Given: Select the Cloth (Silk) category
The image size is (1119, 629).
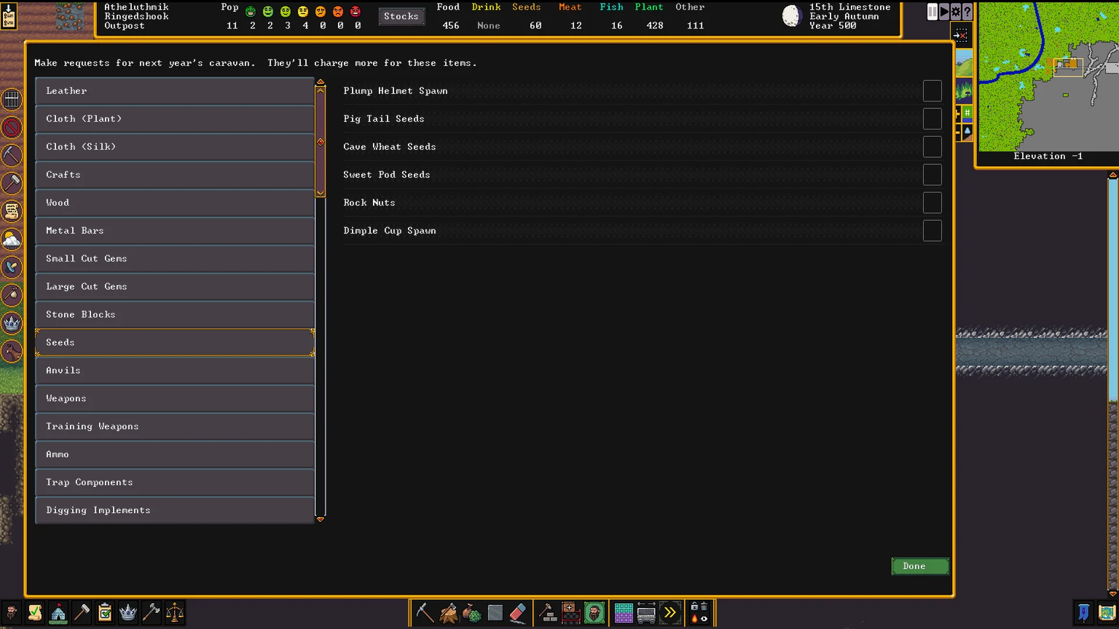Looking at the screenshot, I should click(175, 147).
